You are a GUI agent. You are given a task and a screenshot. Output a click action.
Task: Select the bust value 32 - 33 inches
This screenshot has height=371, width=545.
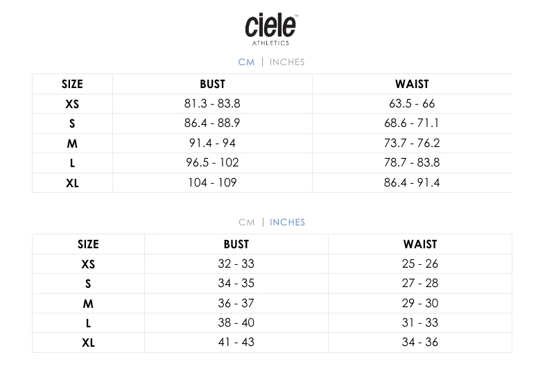coord(236,264)
